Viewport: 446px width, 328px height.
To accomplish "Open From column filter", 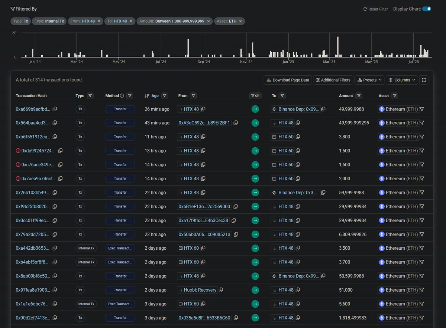I will (193, 96).
